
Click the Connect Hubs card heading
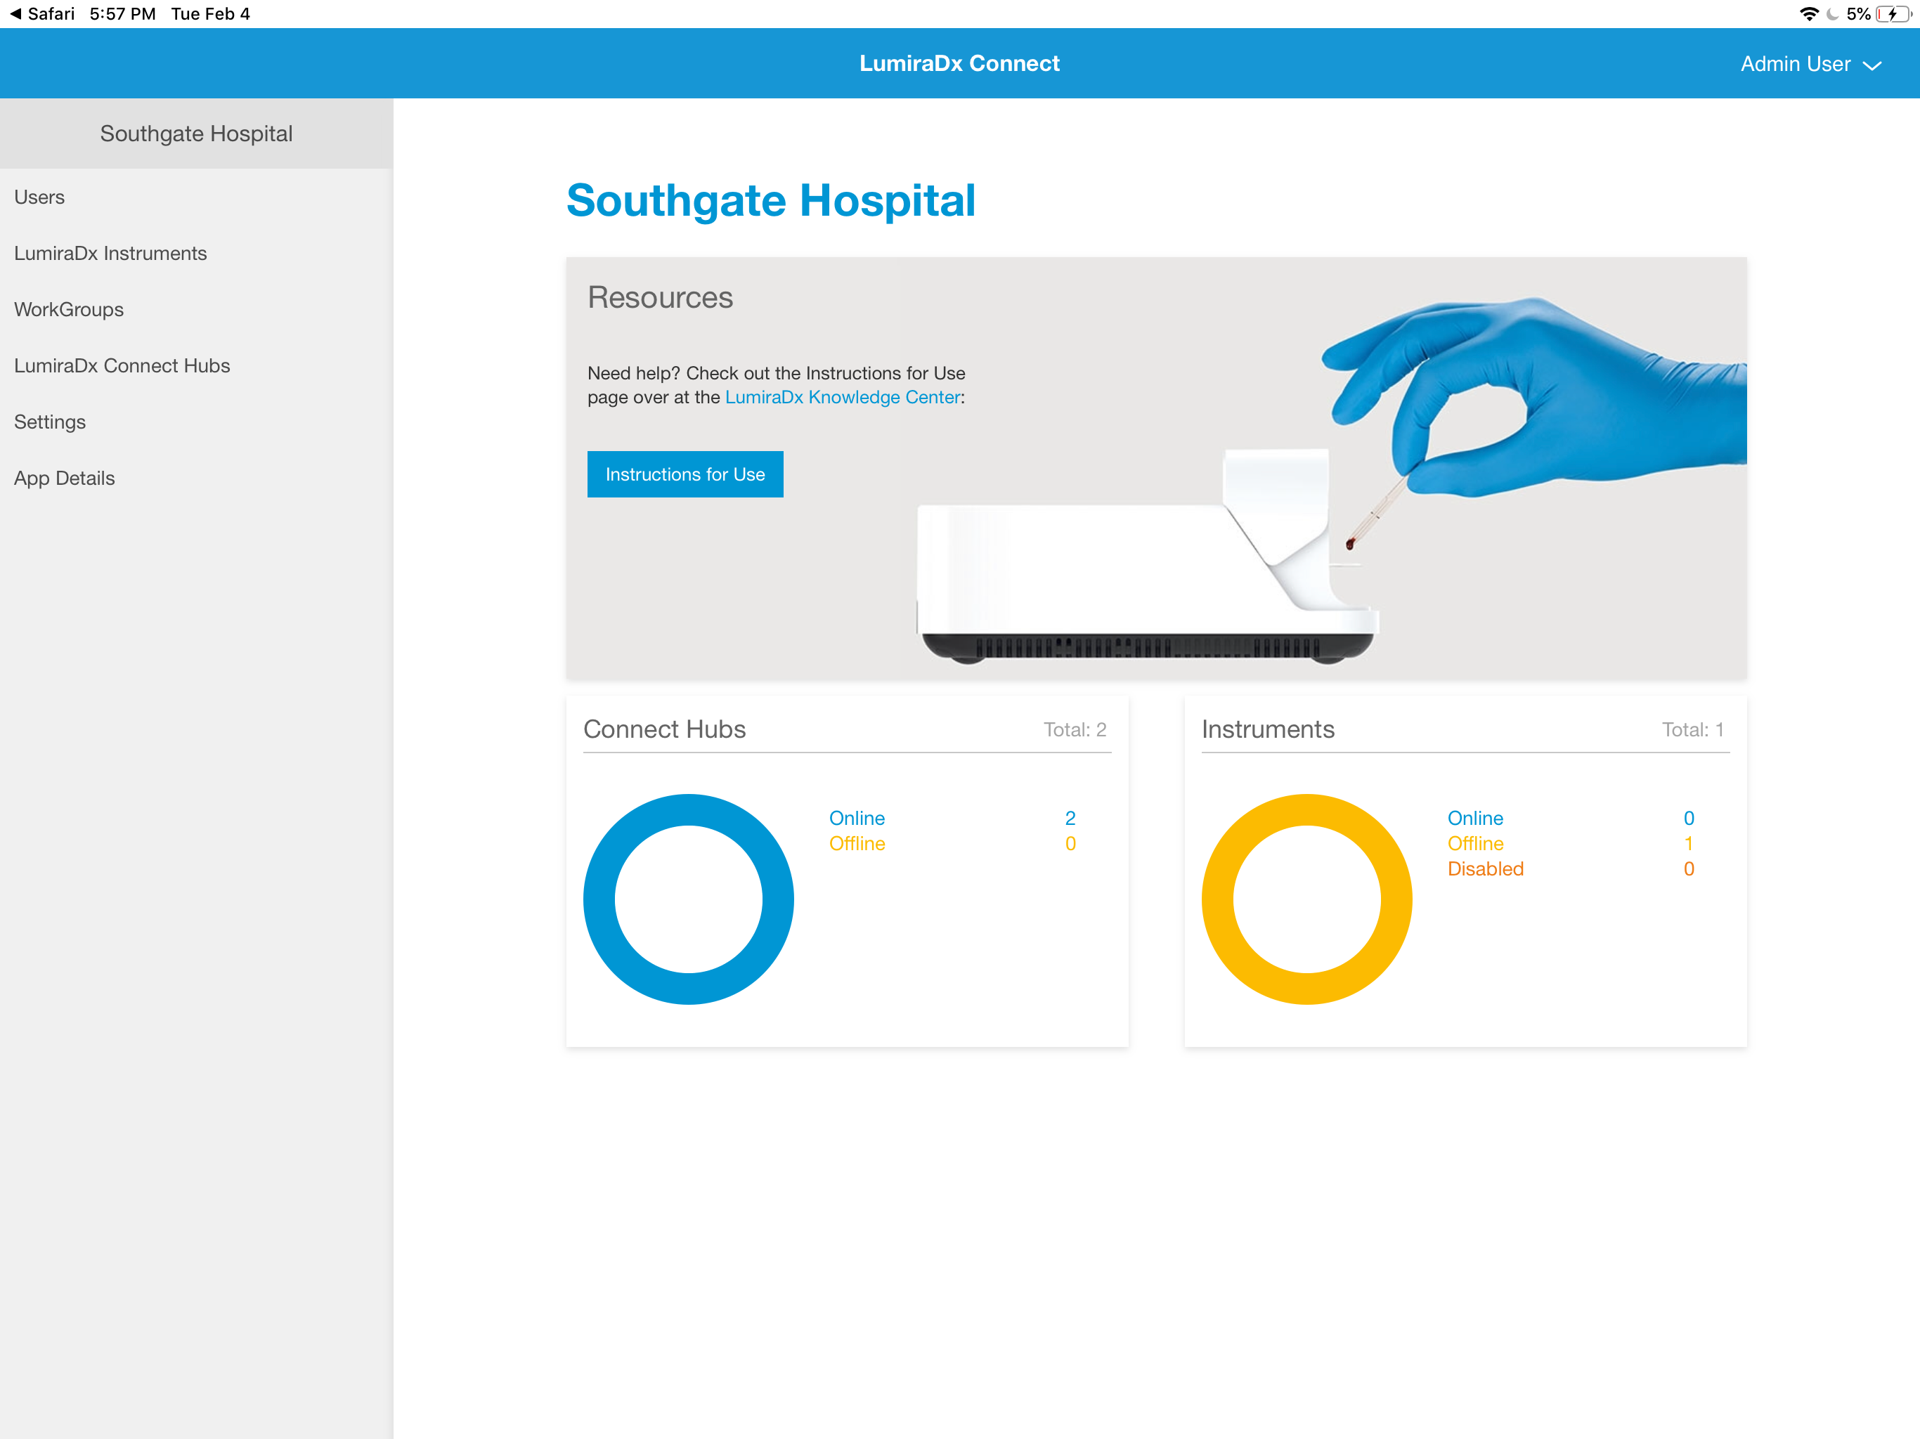coord(664,729)
